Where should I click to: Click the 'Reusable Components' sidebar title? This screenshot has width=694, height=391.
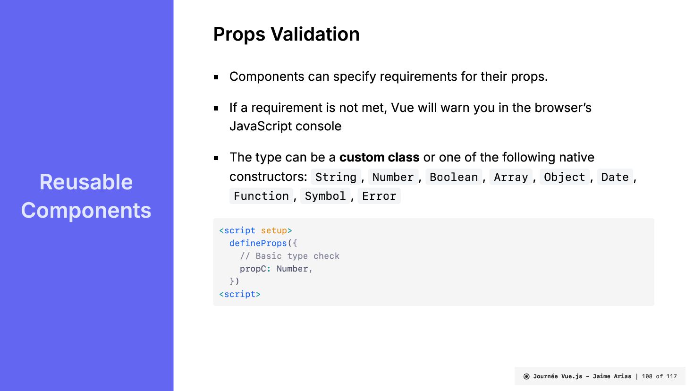(86, 196)
